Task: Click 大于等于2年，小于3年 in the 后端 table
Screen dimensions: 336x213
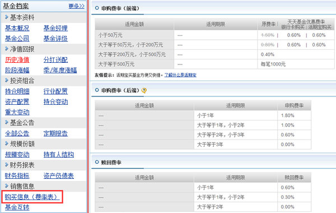Action: tap(221, 135)
